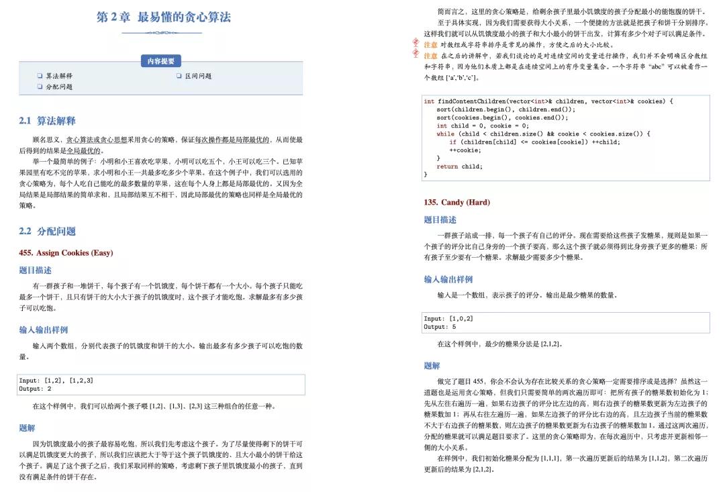Select the findContentChildren code block
725x492 pixels.
tap(565, 137)
